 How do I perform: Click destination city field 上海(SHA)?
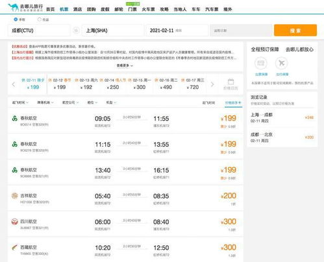click(113, 30)
